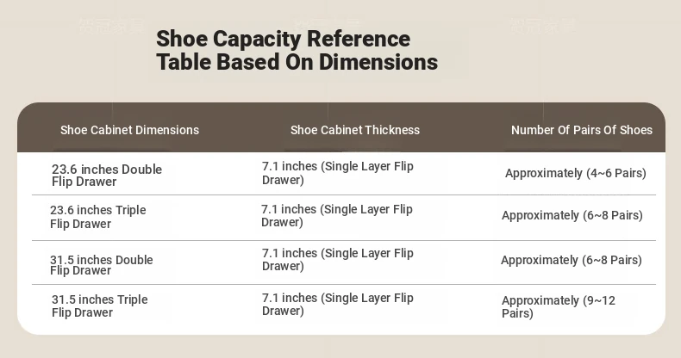Click the Shoe Capacity Reference Table heading
The width and height of the screenshot is (681, 358).
[x=297, y=50]
